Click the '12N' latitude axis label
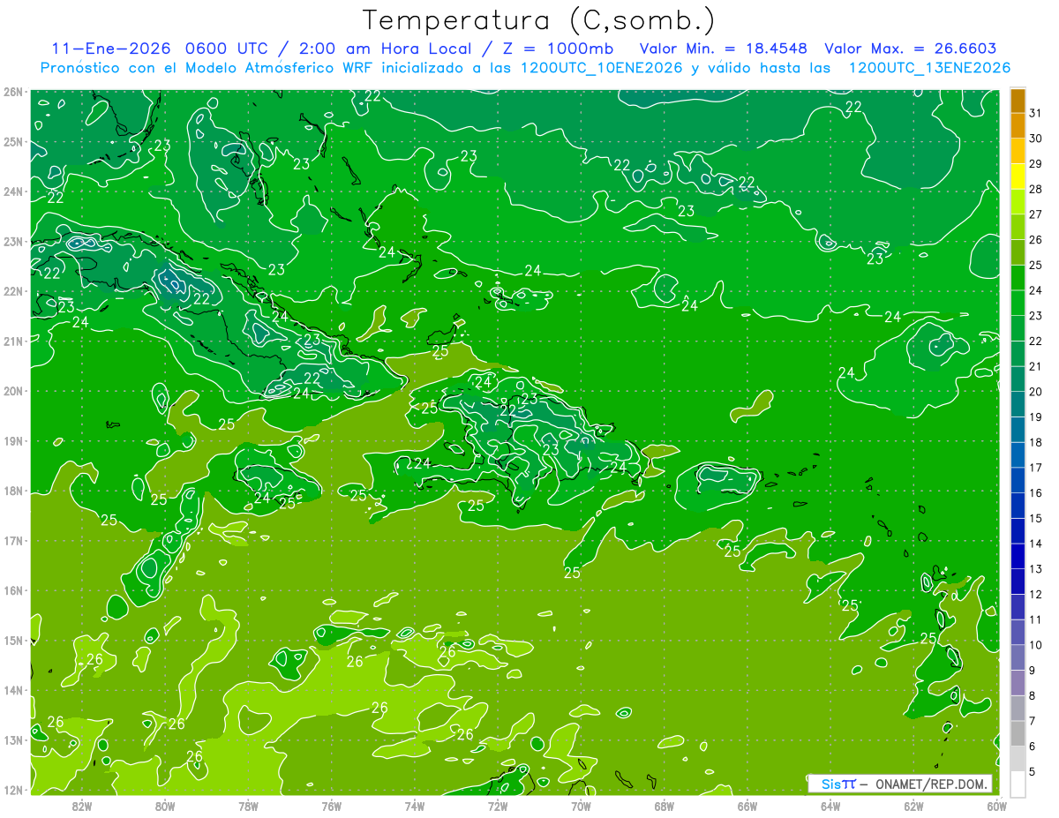The height and width of the screenshot is (818, 1059). point(13,790)
